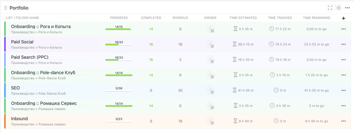354x133 pixels.
Task: Click 5 m to go remaining time
Action: [x=317, y=106]
